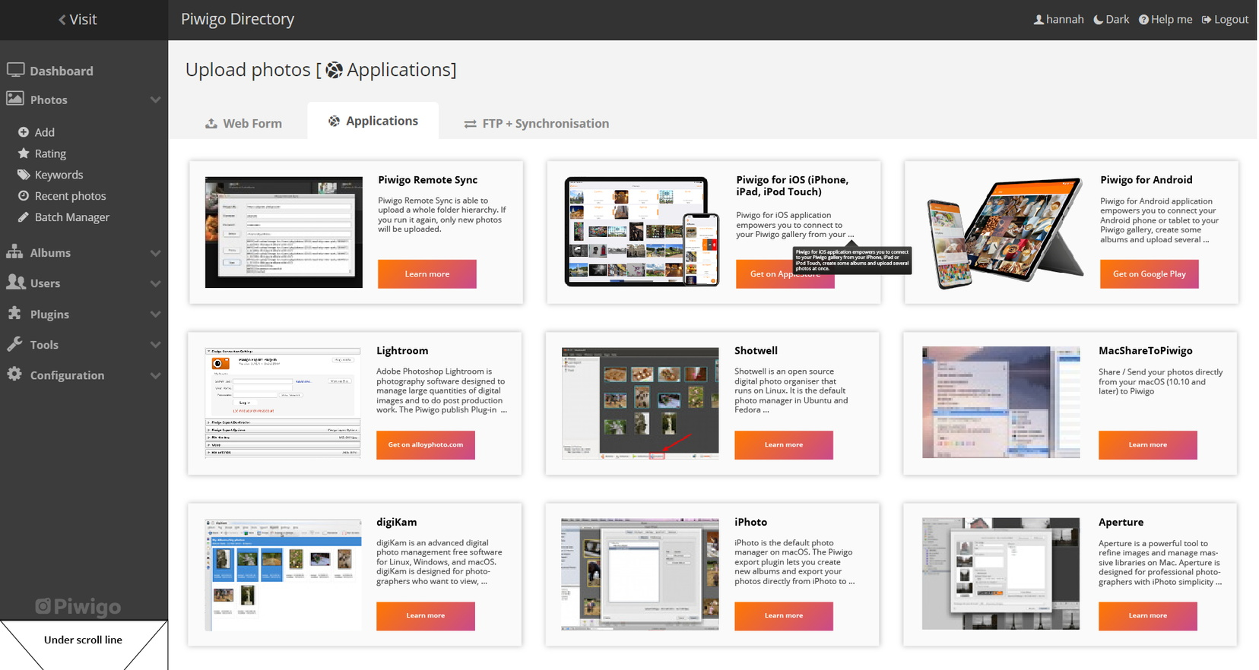Click the Plugins puzzle piece icon

click(15, 314)
